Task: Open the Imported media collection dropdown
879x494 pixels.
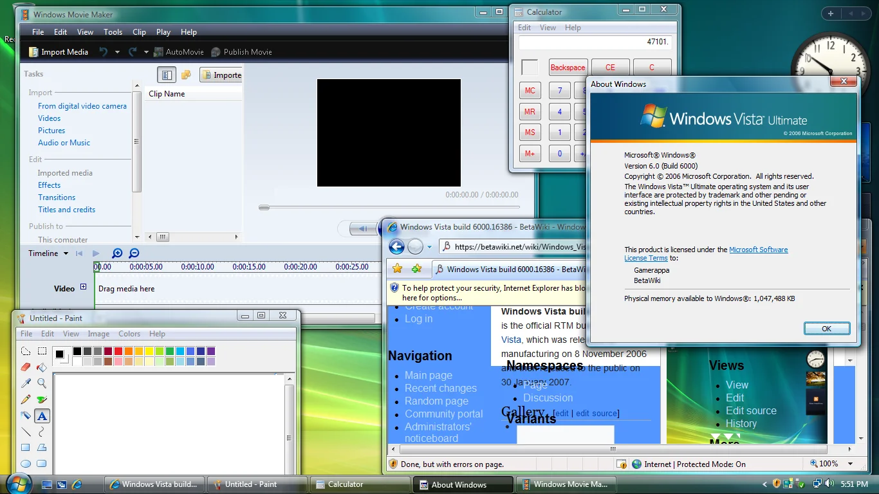Action: click(221, 75)
